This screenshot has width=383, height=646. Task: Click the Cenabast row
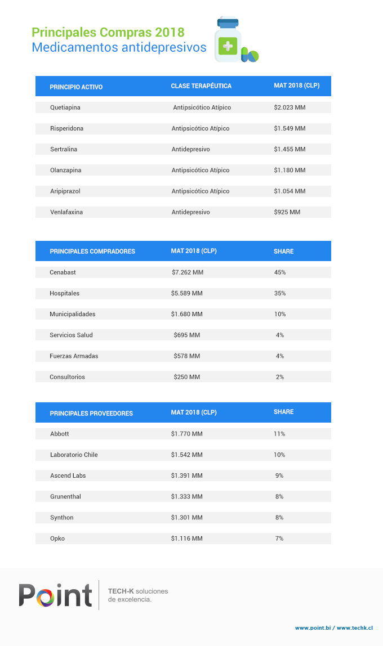tap(183, 272)
